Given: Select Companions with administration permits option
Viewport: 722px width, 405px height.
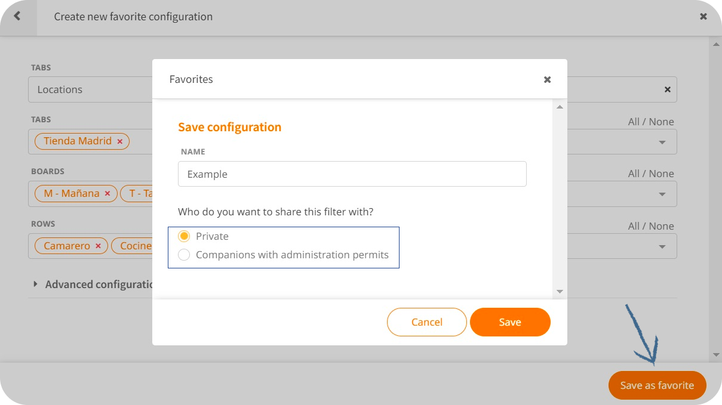Looking at the screenshot, I should 185,255.
